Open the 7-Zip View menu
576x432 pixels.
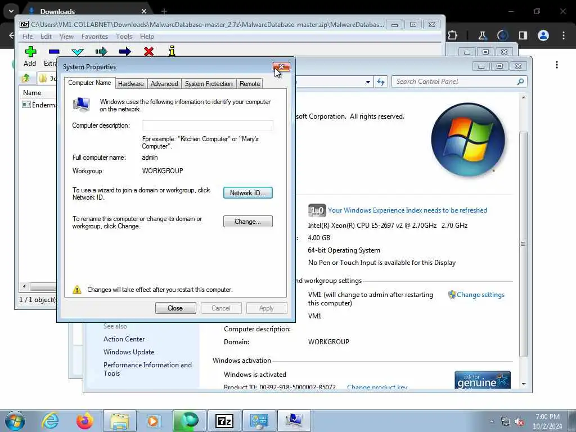66,37
